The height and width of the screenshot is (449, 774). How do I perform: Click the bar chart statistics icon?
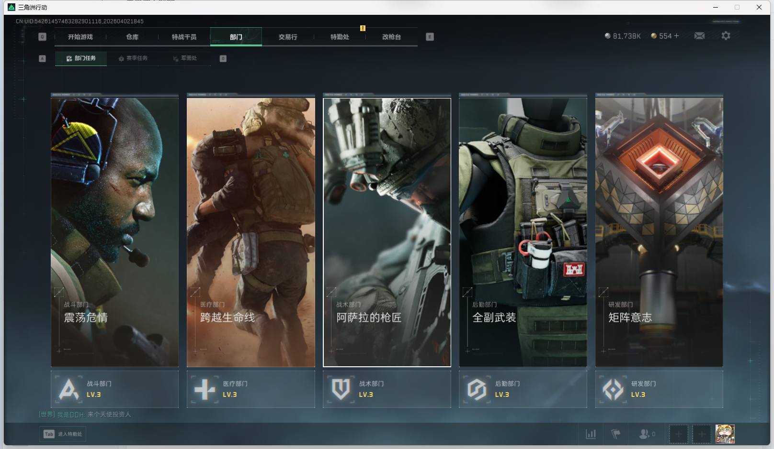(x=591, y=434)
